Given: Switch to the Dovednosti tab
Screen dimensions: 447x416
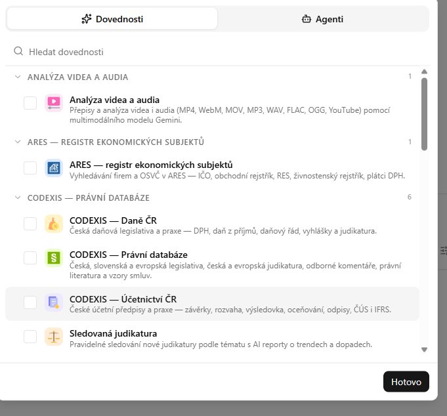Looking at the screenshot, I should click(112, 19).
